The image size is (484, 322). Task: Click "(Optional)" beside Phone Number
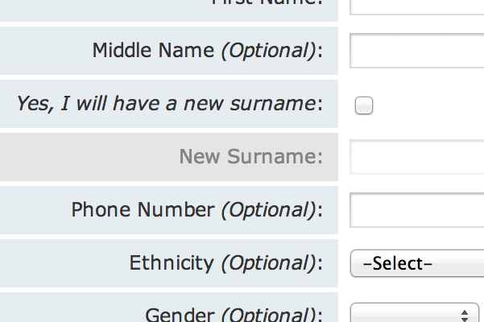(268, 210)
